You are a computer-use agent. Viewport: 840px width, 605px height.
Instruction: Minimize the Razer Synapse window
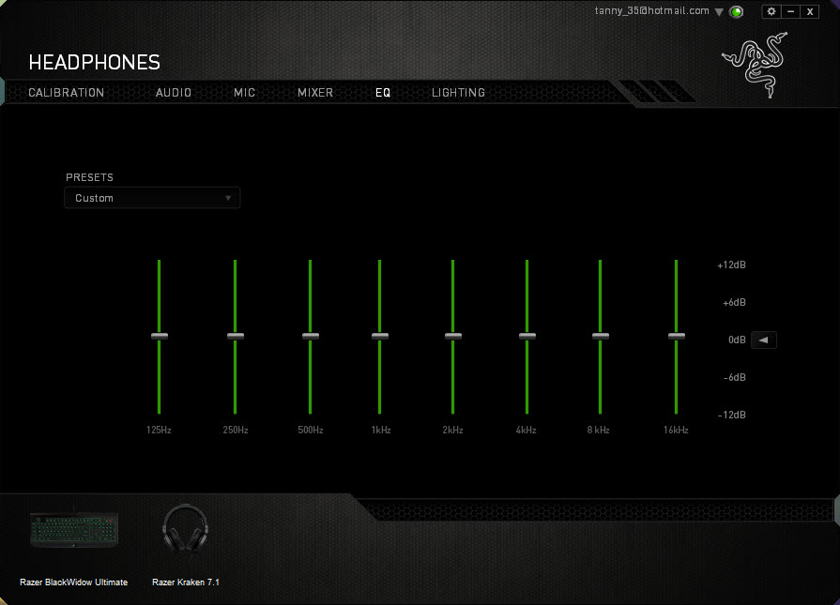pos(790,11)
